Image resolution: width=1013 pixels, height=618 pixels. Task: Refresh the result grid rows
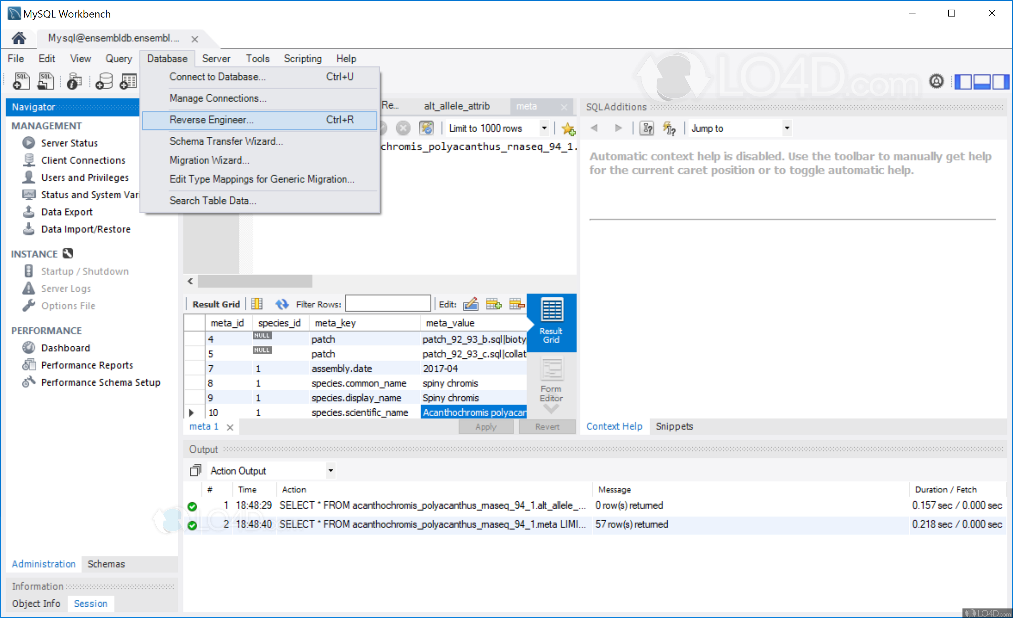pos(282,304)
